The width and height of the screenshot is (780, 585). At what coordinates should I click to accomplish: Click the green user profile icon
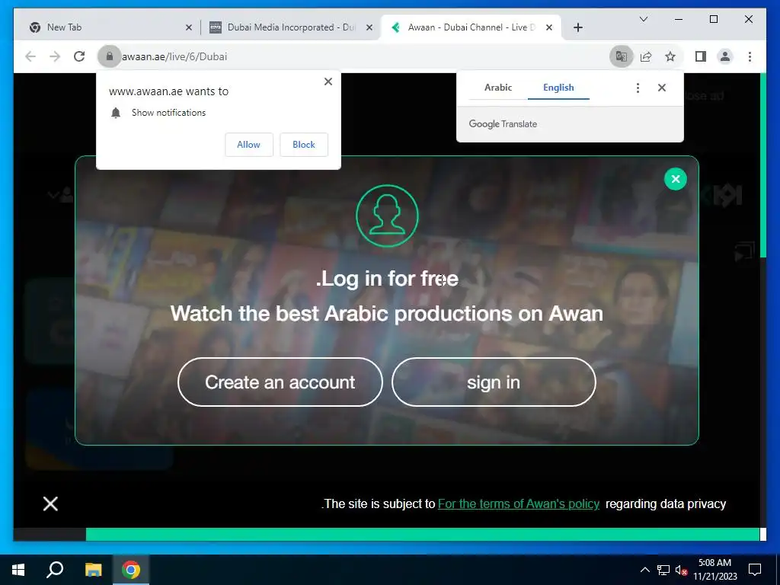(x=387, y=216)
